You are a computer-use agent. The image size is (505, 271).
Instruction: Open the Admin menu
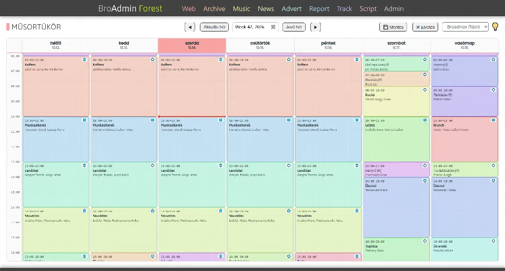click(x=394, y=9)
